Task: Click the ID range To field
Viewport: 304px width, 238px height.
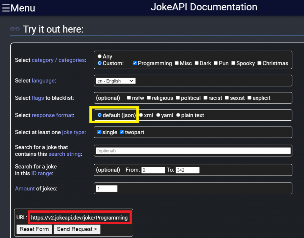Action: pyautogui.click(x=188, y=170)
